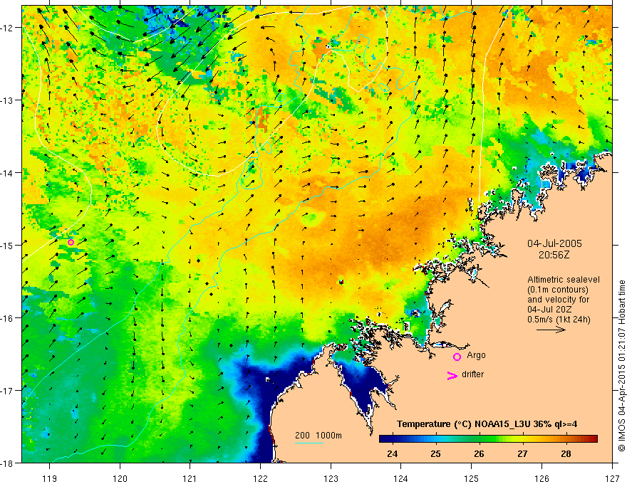Click the '20:56Z' time text
The height and width of the screenshot is (484, 627).
[x=554, y=255]
